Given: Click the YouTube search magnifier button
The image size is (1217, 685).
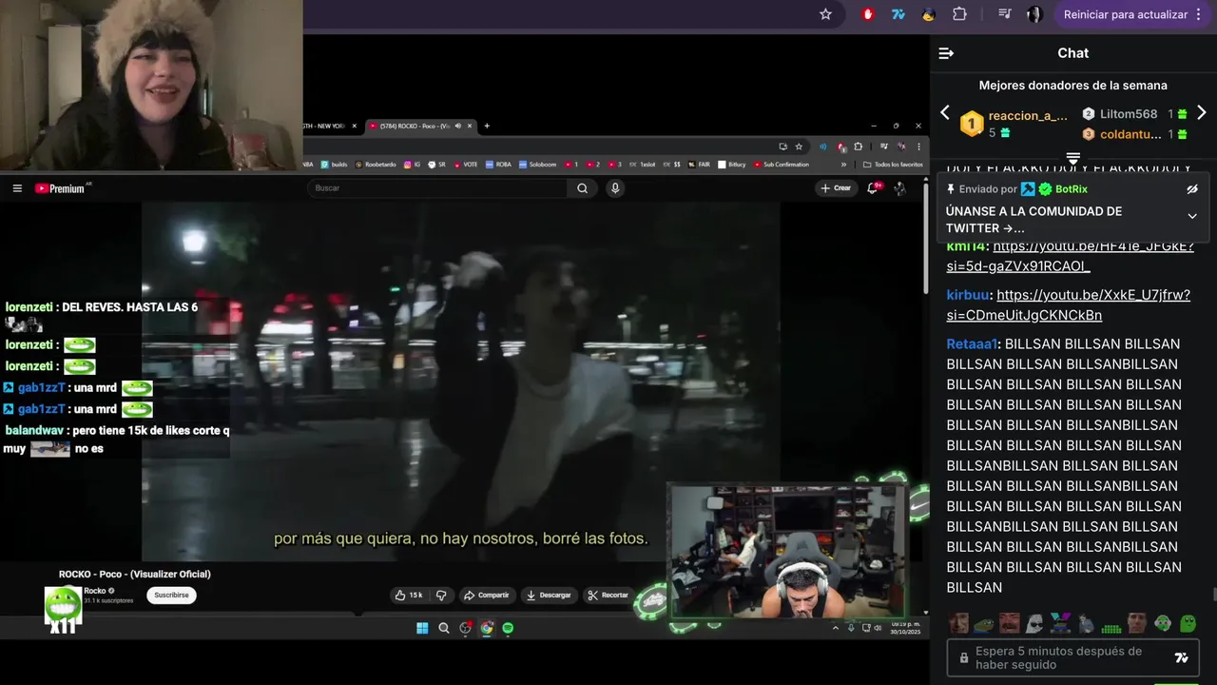Looking at the screenshot, I should click(582, 188).
